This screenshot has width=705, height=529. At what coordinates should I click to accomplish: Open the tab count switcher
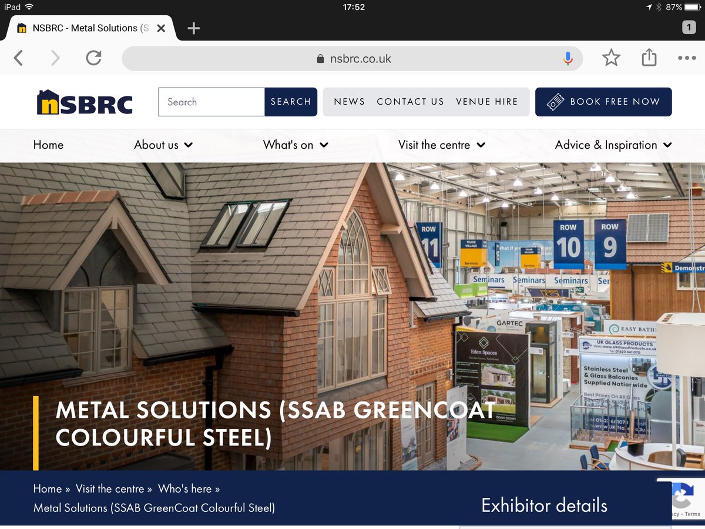click(x=689, y=27)
